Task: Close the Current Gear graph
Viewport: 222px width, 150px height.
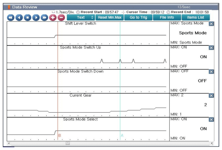Action: pyautogui.click(x=211, y=96)
